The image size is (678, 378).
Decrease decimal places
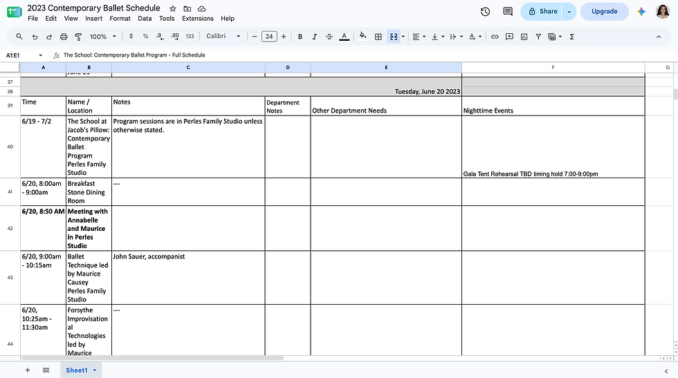click(160, 37)
